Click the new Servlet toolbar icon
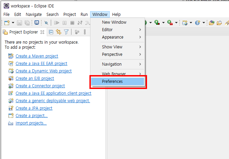The image size is (229, 159). point(197,23)
